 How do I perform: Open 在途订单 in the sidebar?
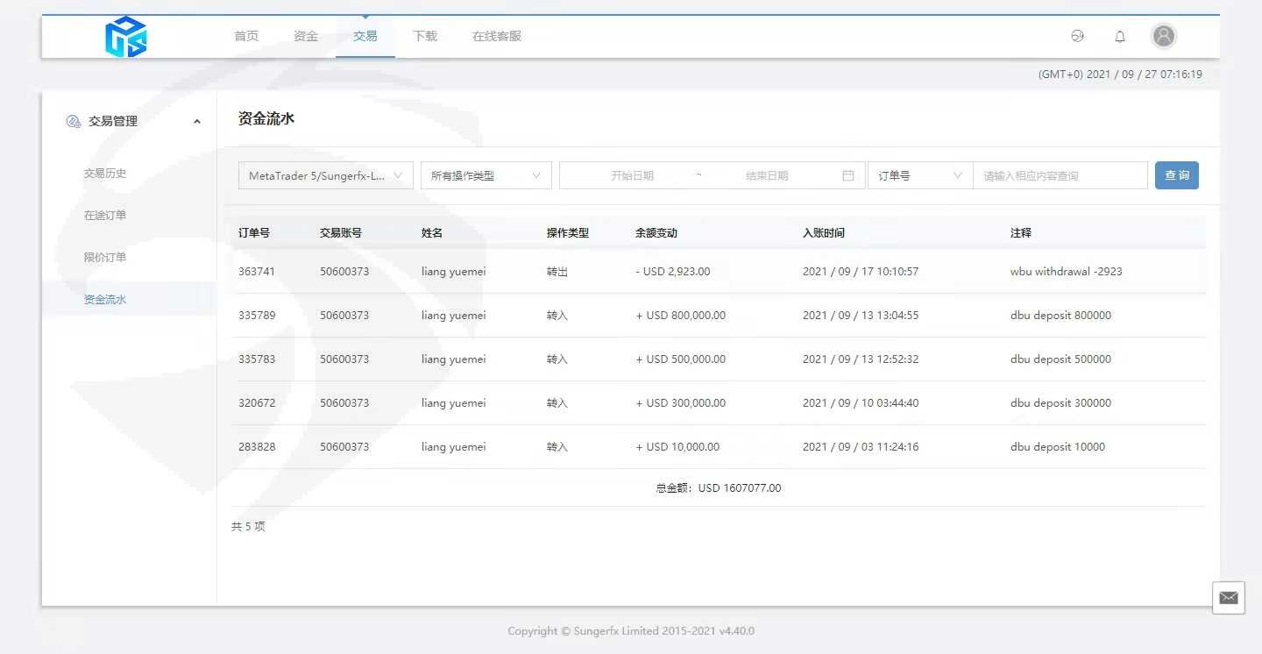(x=105, y=216)
